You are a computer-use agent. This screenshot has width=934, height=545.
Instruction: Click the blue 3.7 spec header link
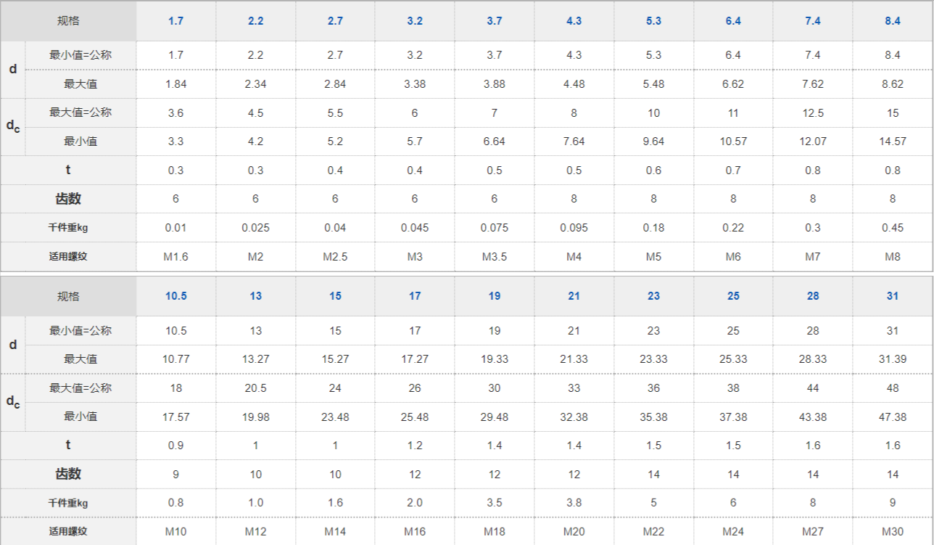(494, 21)
